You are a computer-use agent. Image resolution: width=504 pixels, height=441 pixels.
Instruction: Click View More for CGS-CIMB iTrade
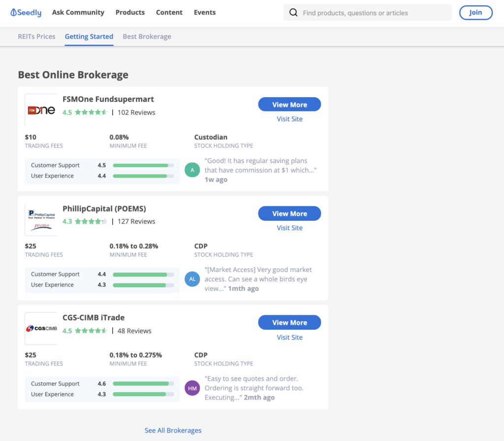289,323
